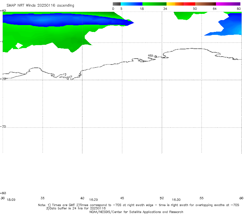
Task: Click the '50' label under the color bar
Action: [x=195, y=9]
